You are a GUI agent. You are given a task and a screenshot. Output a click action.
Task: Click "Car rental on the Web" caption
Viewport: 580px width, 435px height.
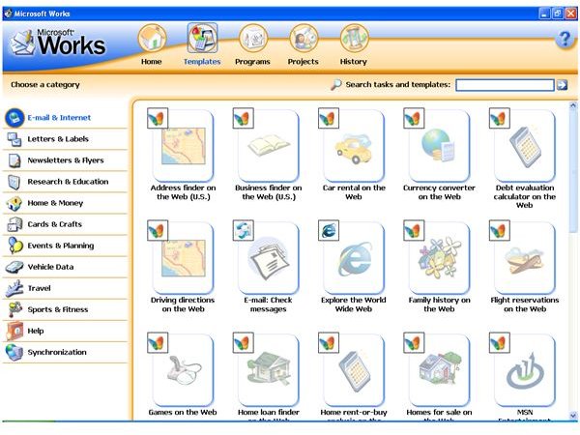point(354,192)
